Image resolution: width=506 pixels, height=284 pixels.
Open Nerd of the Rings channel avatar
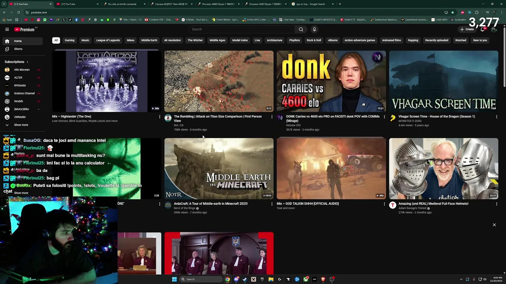pos(168,205)
